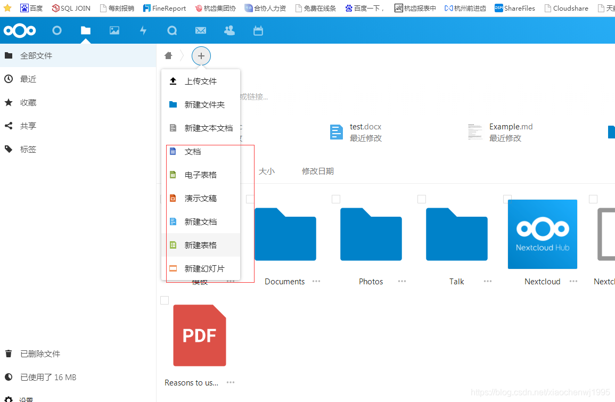
Task: Sort by 大小 column header
Action: click(x=267, y=171)
